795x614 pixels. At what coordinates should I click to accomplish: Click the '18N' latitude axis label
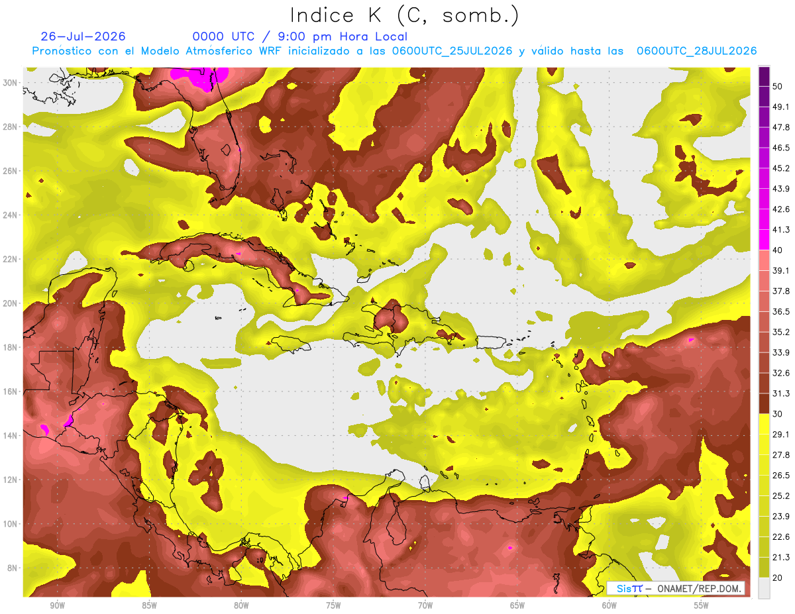click(10, 347)
